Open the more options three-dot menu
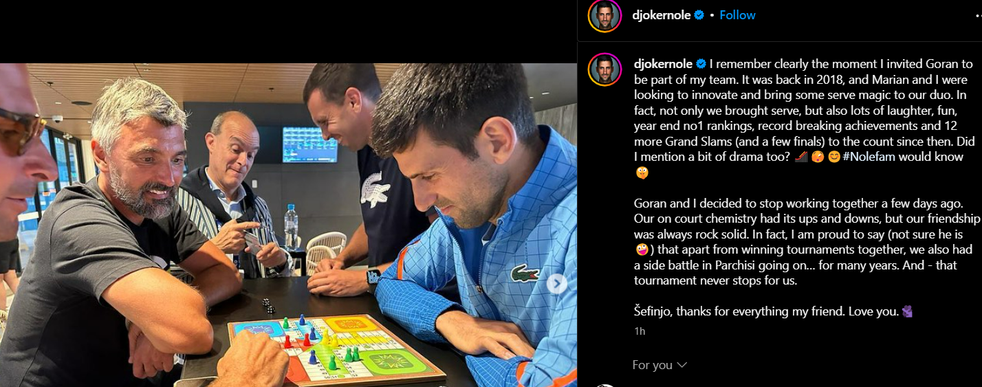 point(976,15)
